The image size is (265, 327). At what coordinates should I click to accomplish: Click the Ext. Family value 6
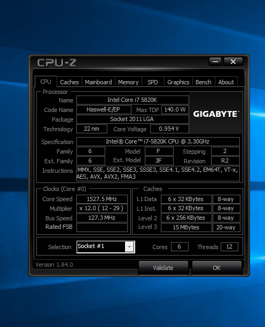pyautogui.click(x=91, y=161)
